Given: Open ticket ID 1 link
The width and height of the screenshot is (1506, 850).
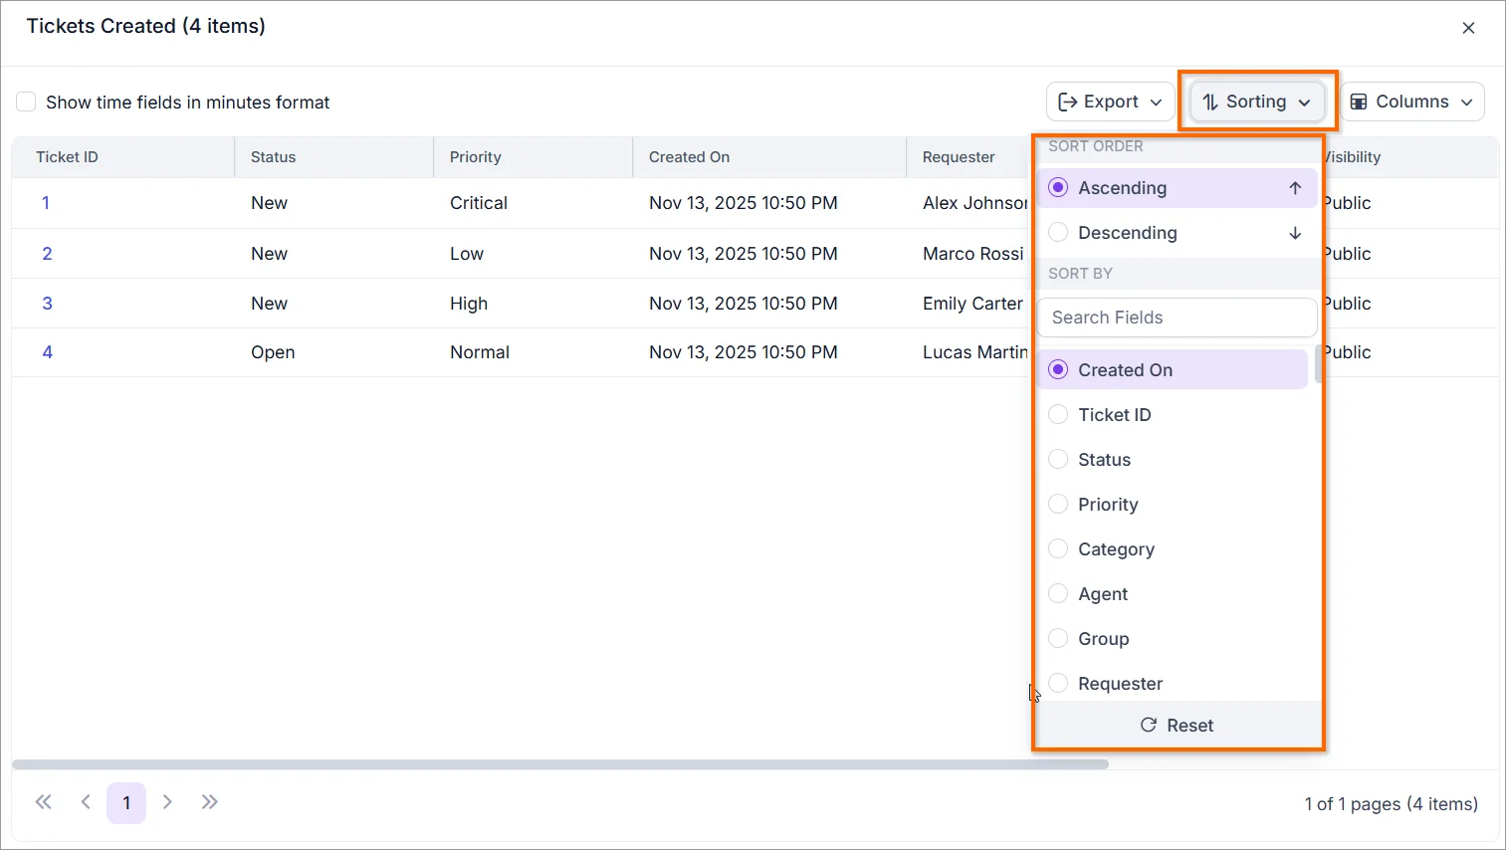Looking at the screenshot, I should pos(46,203).
